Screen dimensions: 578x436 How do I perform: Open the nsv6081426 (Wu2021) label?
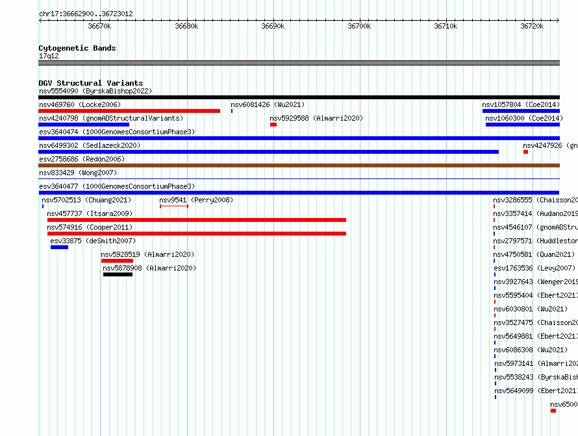(x=268, y=104)
